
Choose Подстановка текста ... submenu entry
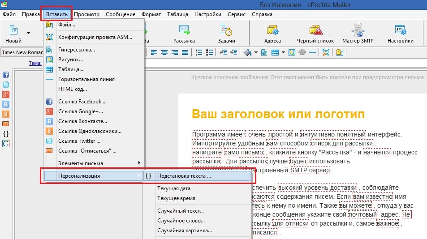(197, 175)
